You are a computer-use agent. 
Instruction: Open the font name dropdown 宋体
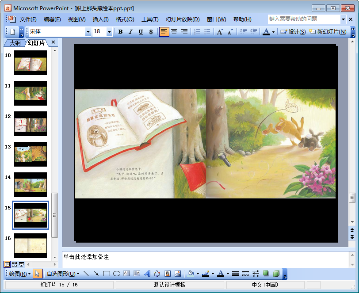click(x=88, y=32)
